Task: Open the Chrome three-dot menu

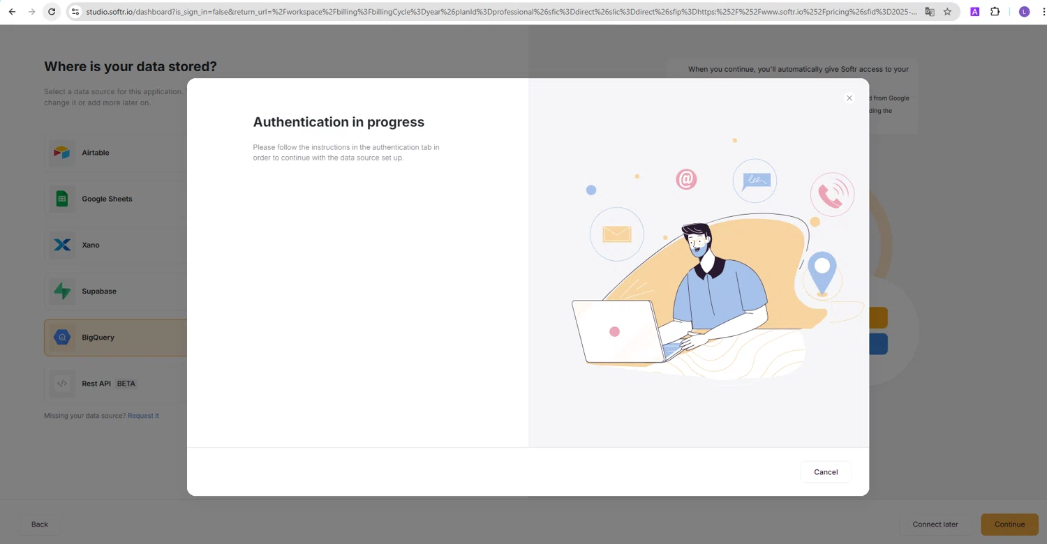Action: (x=1043, y=12)
